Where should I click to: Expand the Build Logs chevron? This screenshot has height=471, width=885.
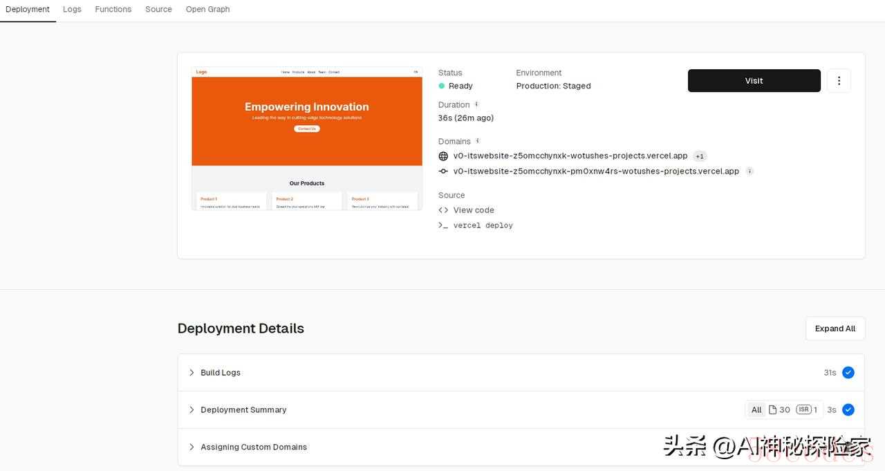[192, 373]
